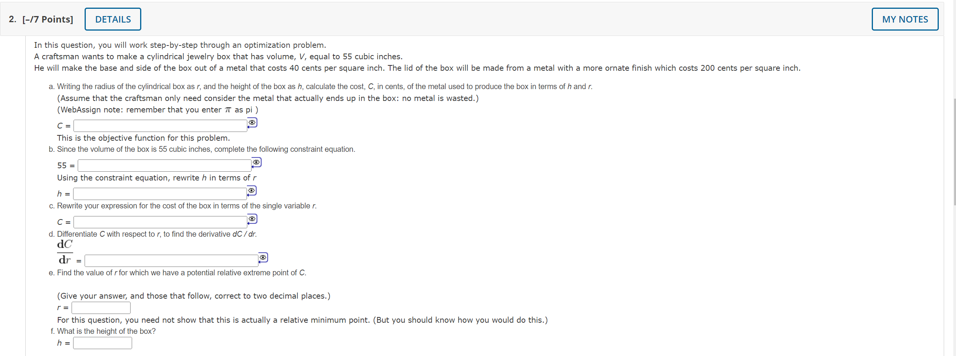The width and height of the screenshot is (956, 356).
Task: Open MY NOTES at the top right
Action: tap(904, 19)
